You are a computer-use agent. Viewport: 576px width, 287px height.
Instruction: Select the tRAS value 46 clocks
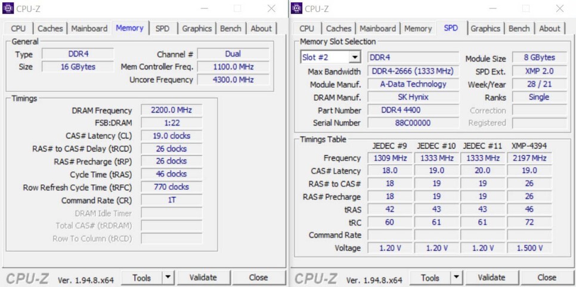point(172,174)
